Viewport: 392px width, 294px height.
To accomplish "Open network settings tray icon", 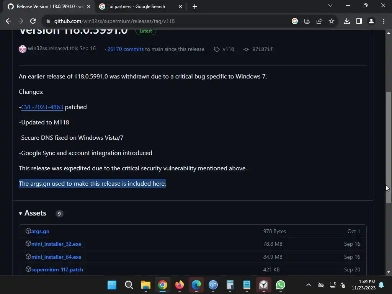I will [333, 285].
